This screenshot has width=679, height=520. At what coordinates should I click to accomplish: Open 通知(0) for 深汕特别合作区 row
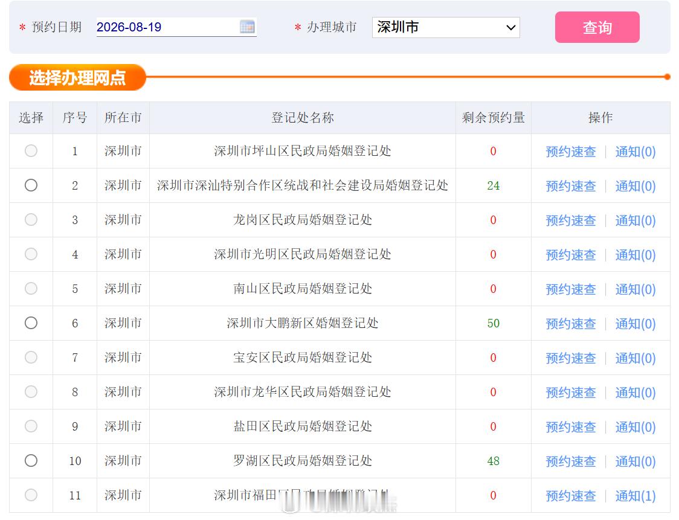point(636,186)
